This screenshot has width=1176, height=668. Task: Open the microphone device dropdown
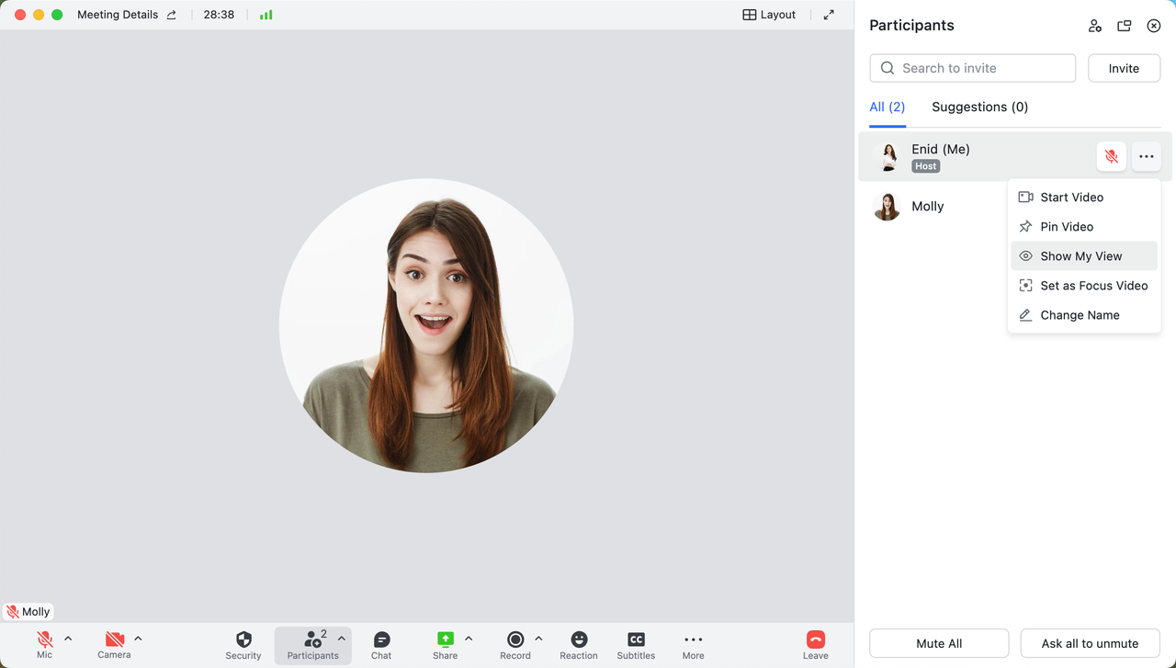(67, 637)
